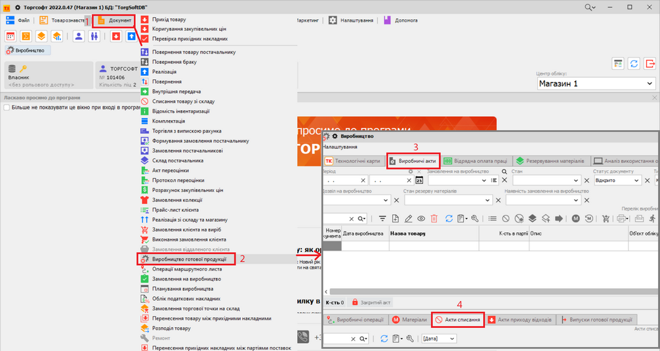The width and height of the screenshot is (660, 351).
Task: Tick 'Більше не показувати це вікно' checkbox
Action: pos(7,108)
